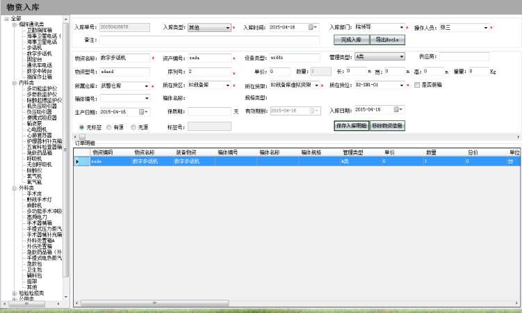Click the 保质期 input field

209,111
